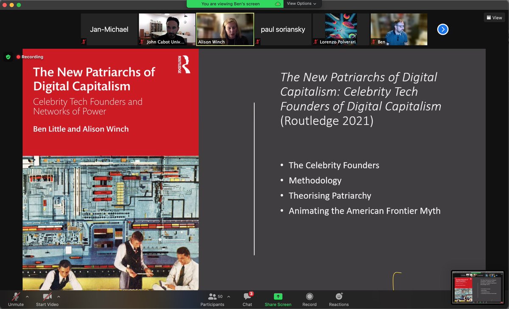Click 'The Celebrity Founders' bullet text
This screenshot has width=509, height=309.
(334, 165)
